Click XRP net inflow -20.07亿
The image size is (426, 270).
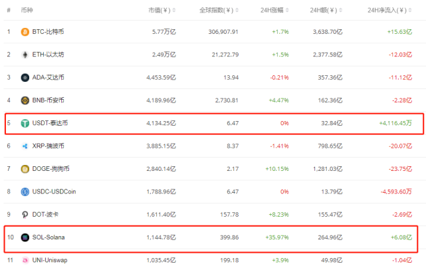401,146
